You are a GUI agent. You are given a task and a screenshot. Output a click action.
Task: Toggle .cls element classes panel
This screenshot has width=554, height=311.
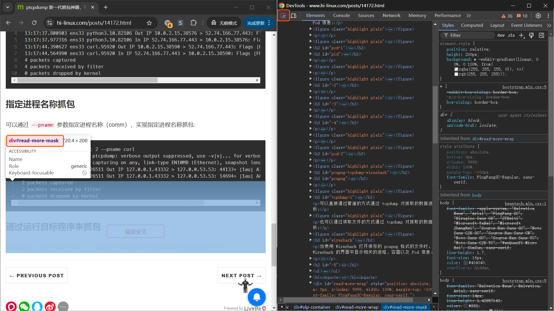click(x=511, y=35)
